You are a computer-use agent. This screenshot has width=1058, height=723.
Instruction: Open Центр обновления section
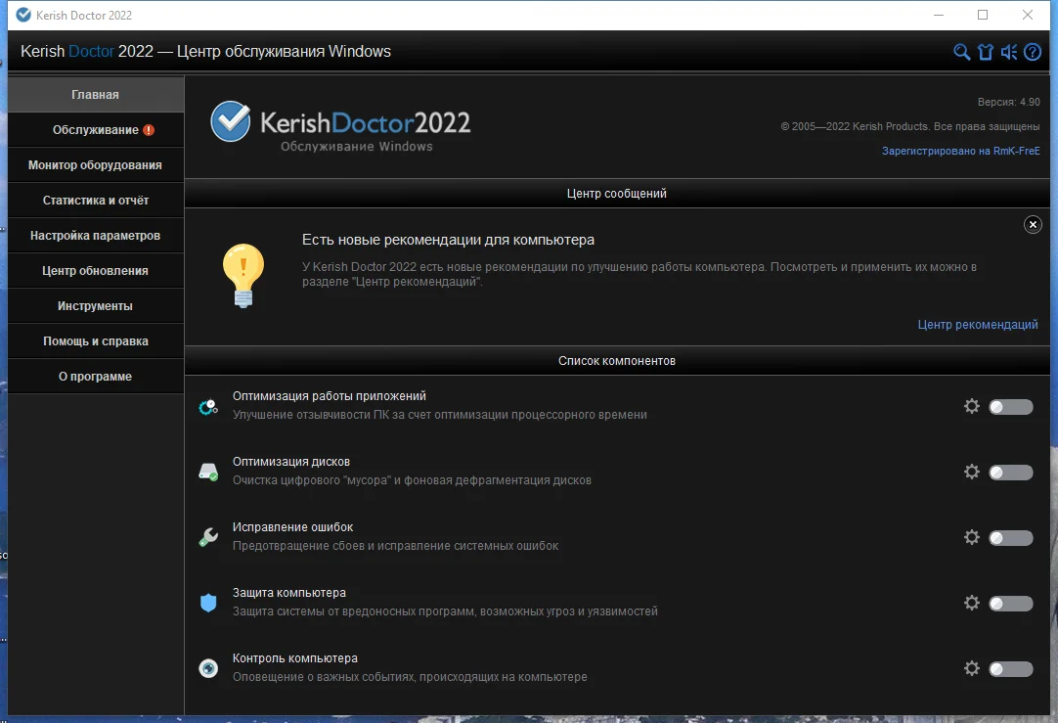[95, 270]
